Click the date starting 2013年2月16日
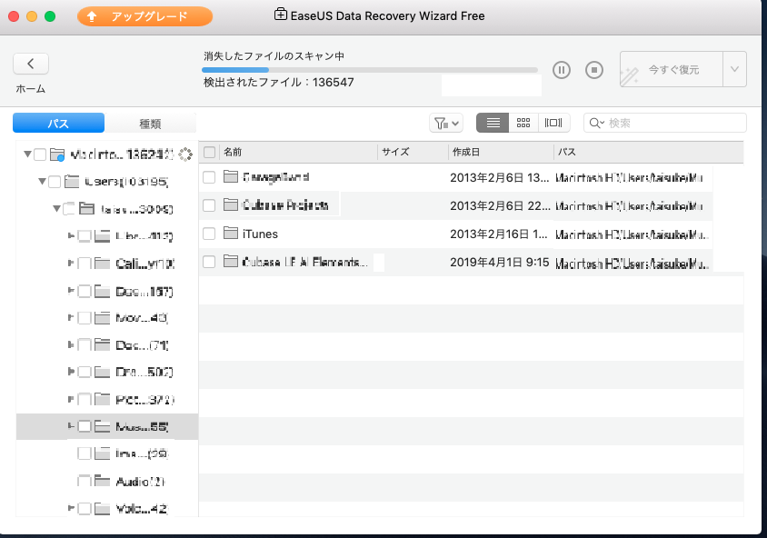767x538 pixels. [499, 234]
